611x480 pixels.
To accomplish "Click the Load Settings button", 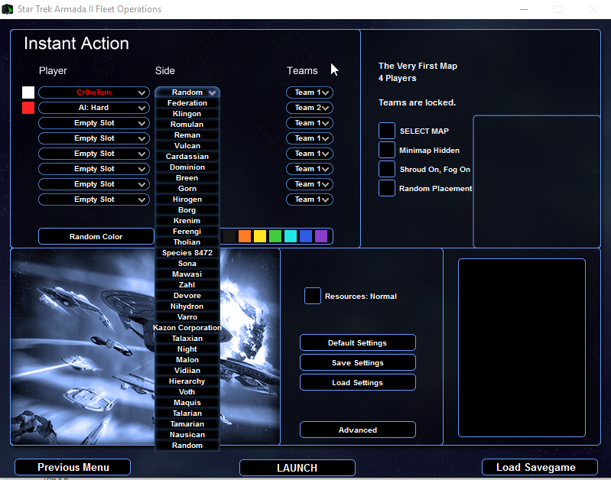I will (x=358, y=383).
